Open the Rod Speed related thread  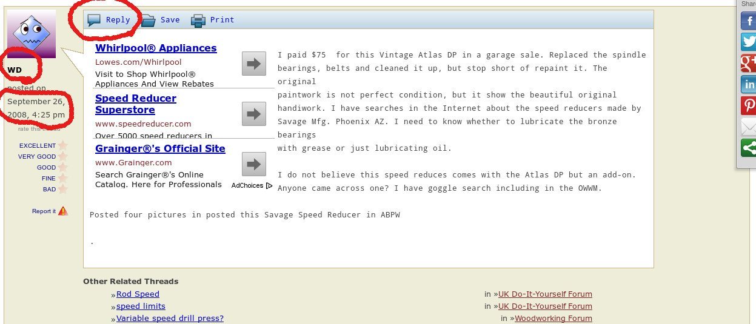coord(138,294)
